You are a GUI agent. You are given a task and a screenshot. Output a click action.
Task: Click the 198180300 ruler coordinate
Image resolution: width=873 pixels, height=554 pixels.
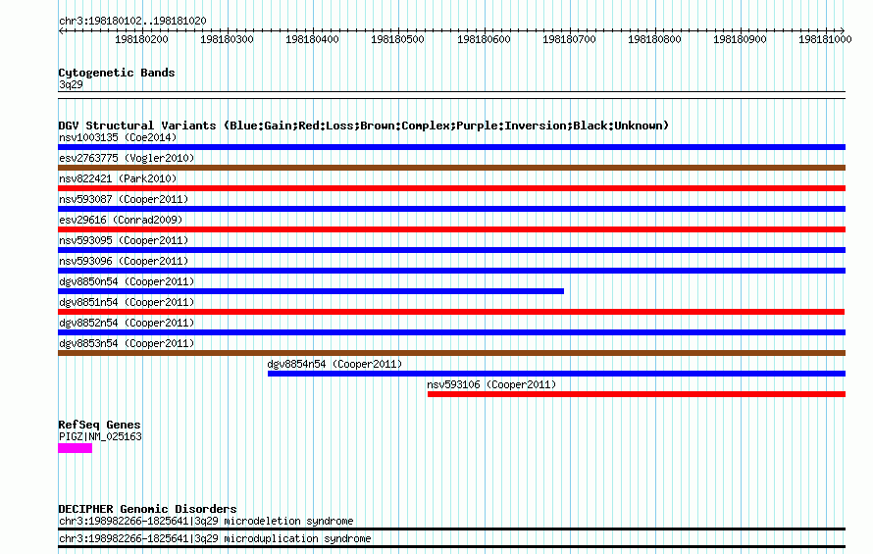pos(227,39)
